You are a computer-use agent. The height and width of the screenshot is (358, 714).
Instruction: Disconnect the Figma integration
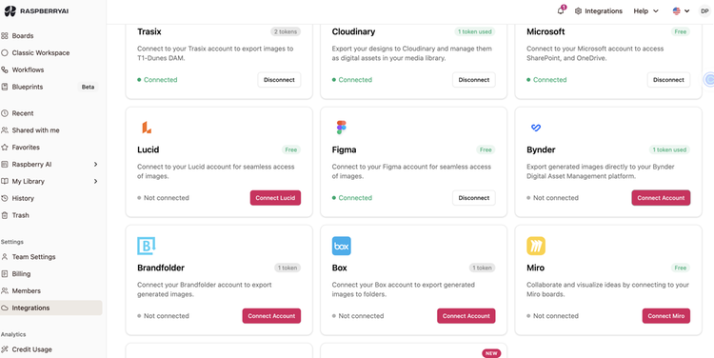[473, 198]
